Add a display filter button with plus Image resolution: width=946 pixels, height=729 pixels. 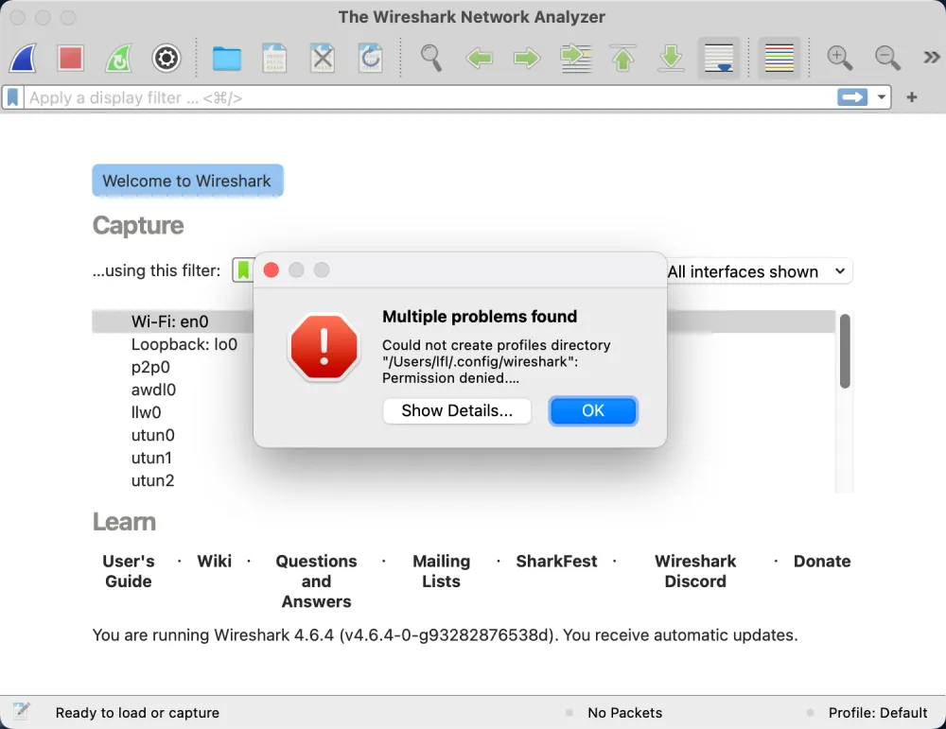(912, 97)
